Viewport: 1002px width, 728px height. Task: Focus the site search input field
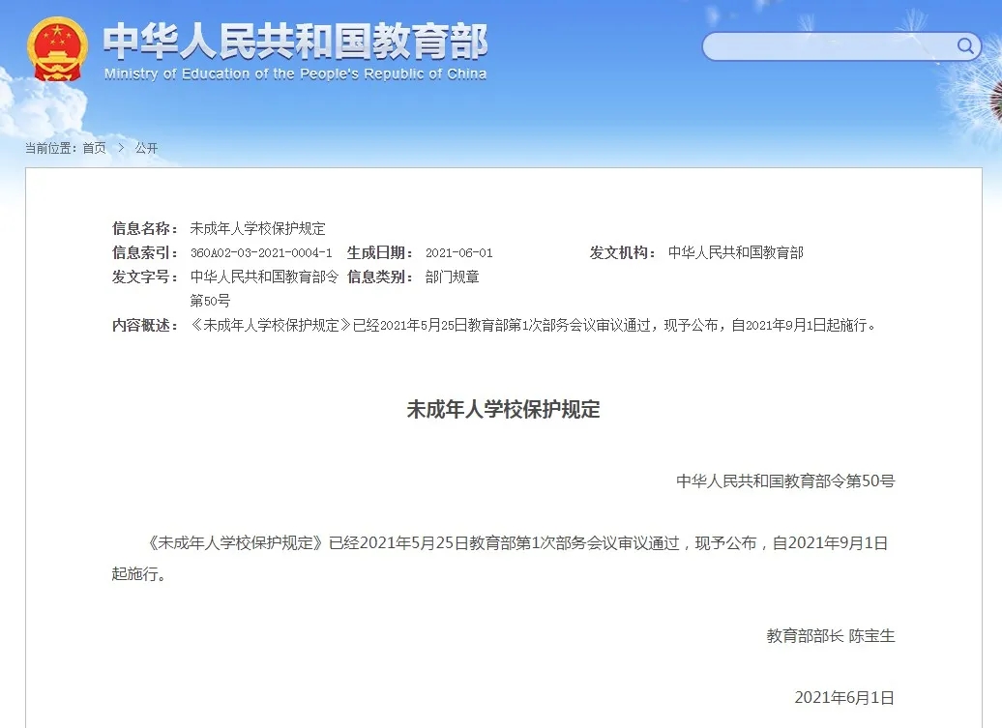pos(841,46)
